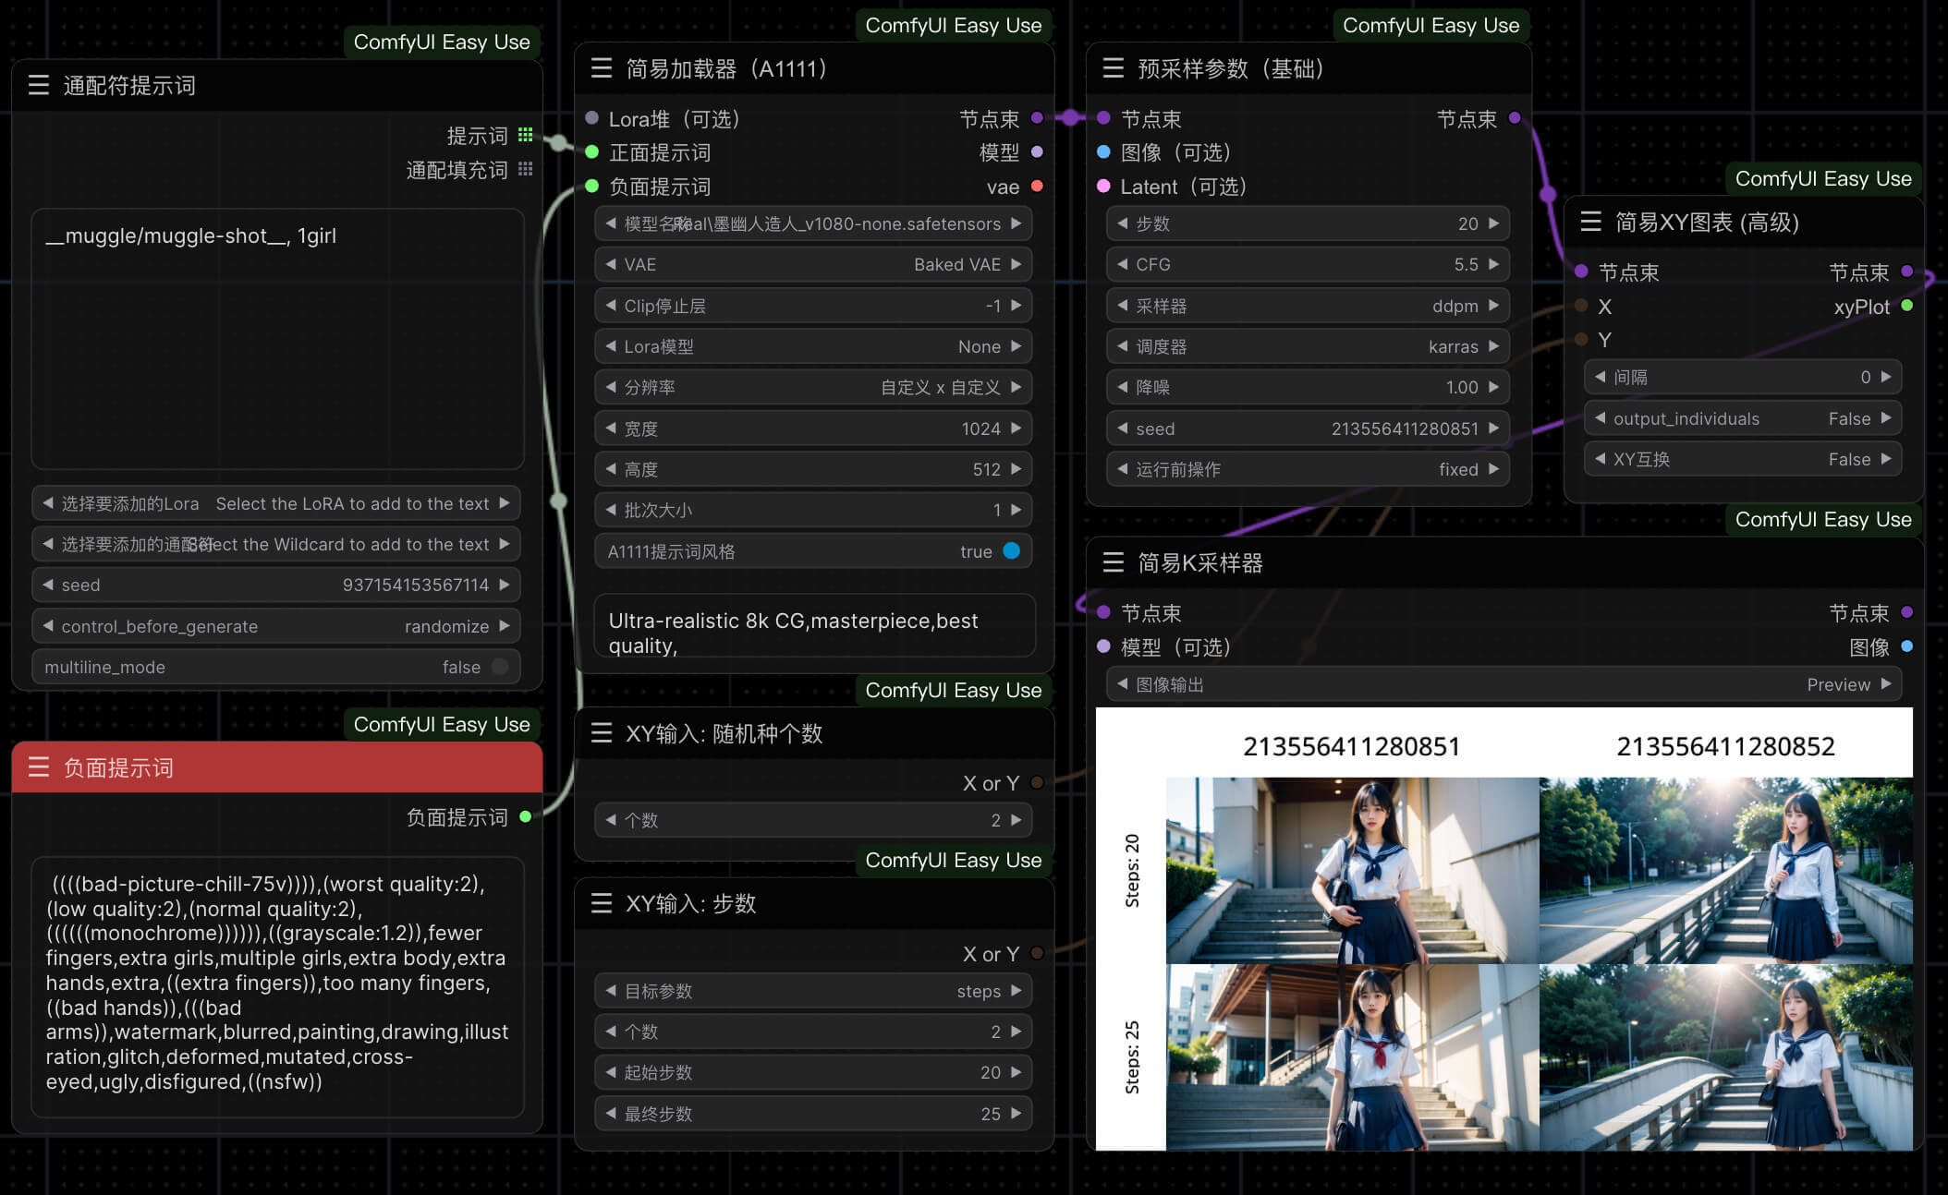The width and height of the screenshot is (1948, 1195).
Task: Click hamburger icon on 简易加载器 (A1111) node
Action: (x=602, y=68)
